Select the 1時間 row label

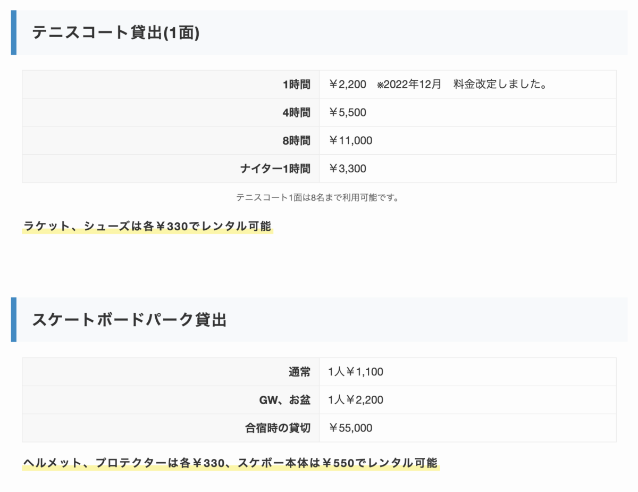click(296, 84)
